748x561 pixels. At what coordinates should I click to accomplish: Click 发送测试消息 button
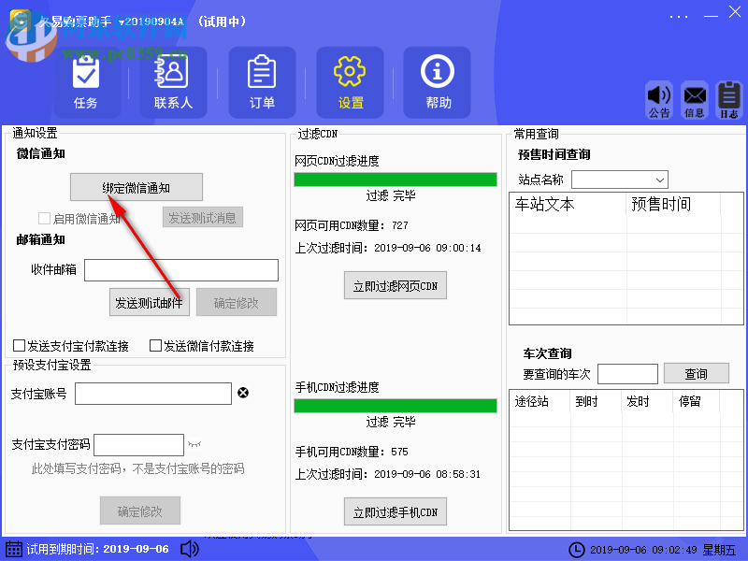click(x=203, y=218)
